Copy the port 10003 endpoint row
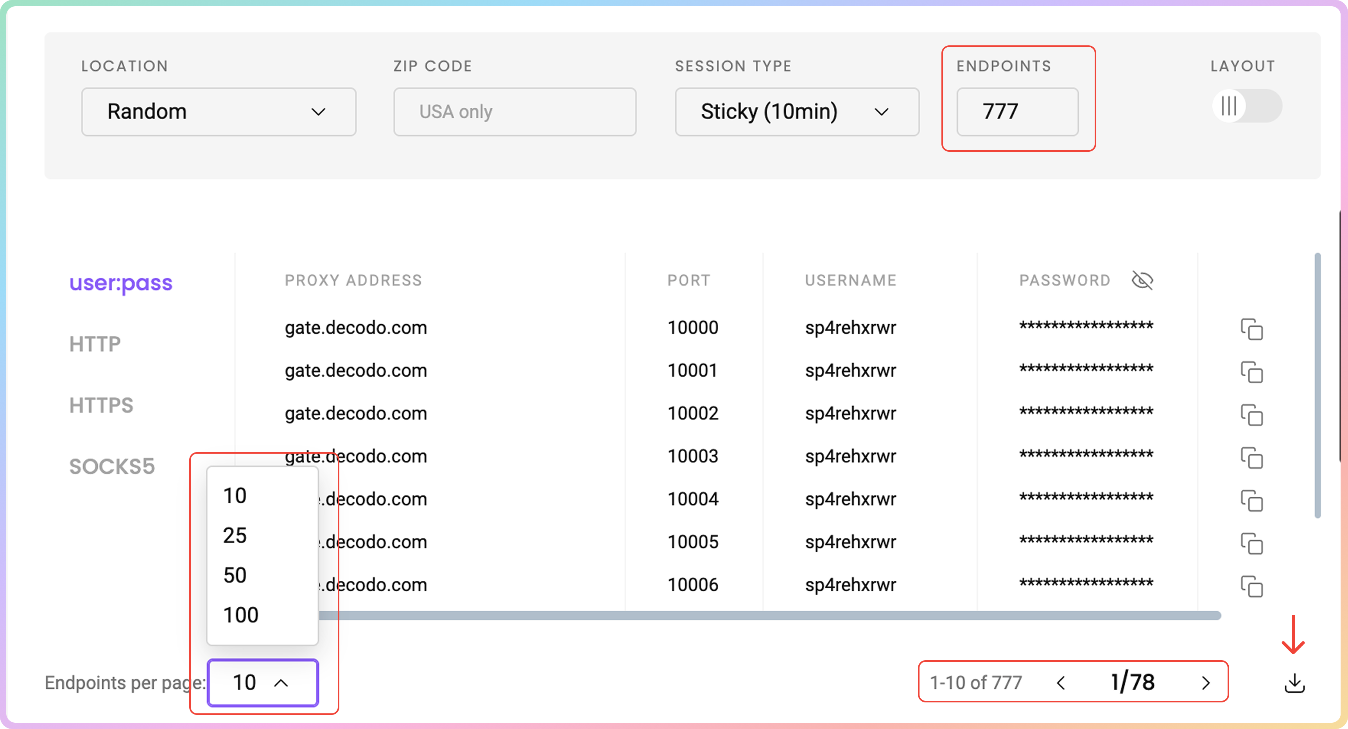Screen dimensions: 1348x729 point(1251,458)
